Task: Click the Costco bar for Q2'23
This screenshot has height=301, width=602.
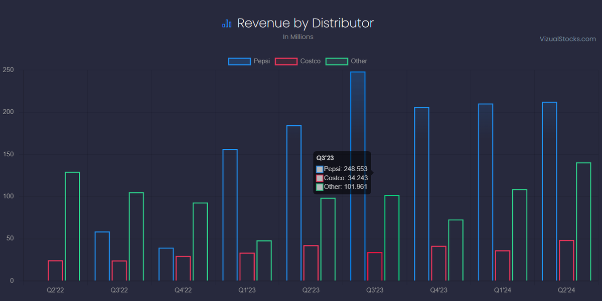Action: (311, 263)
